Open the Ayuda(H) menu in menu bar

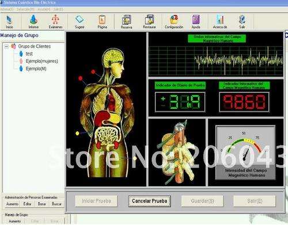click(x=44, y=9)
